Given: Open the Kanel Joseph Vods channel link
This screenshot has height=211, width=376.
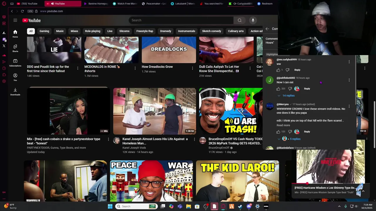Looking at the screenshot, I should [x=134, y=148].
